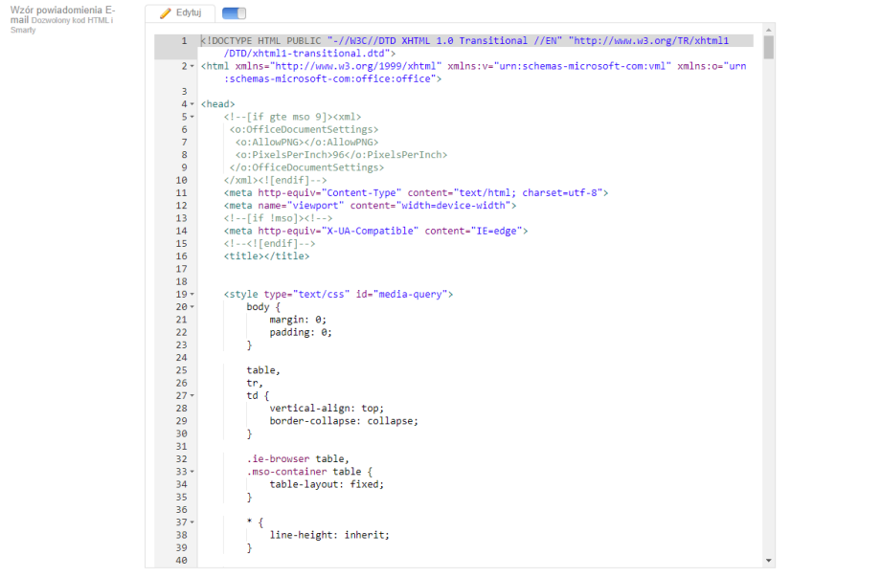Fold the style block on line 19

click(x=192, y=295)
